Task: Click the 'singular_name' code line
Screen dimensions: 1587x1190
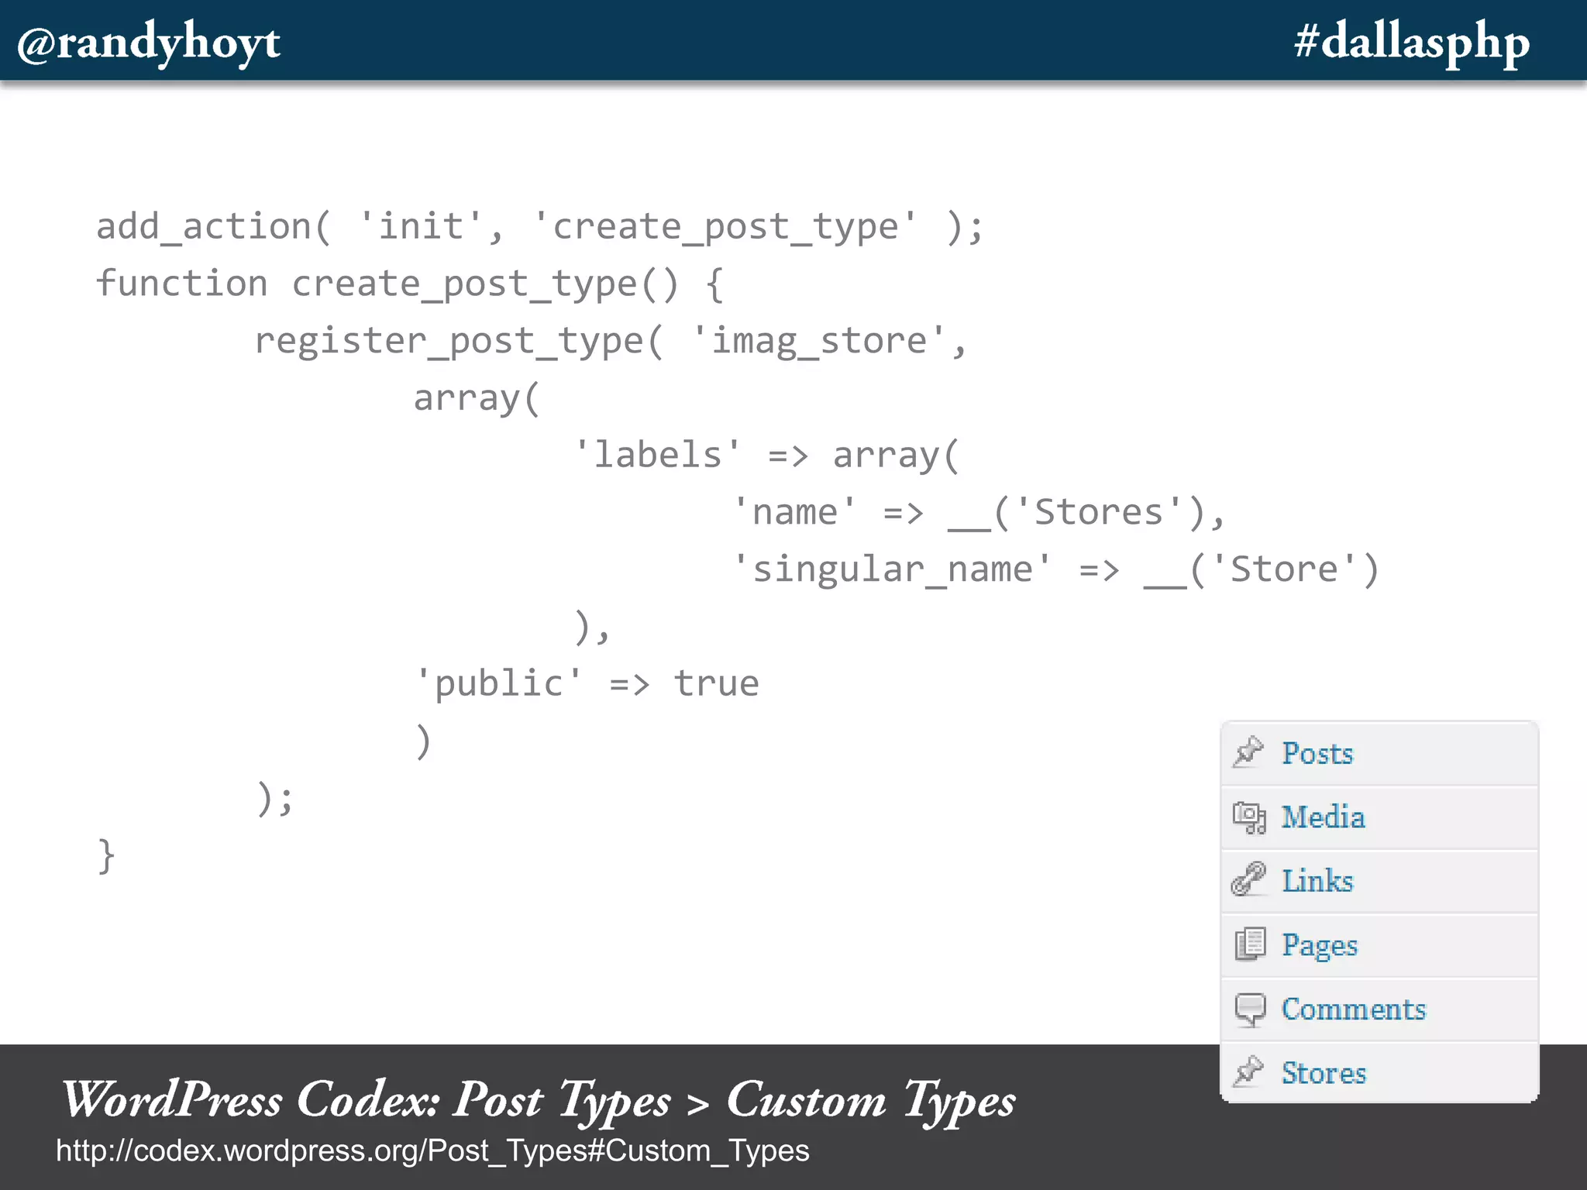Action: click(x=1055, y=569)
